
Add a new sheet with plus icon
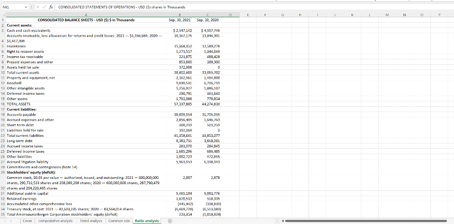pos(170,221)
